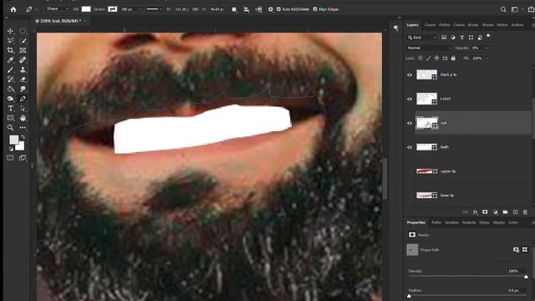Open the Edit Toolbar three-dots menu

(23, 128)
